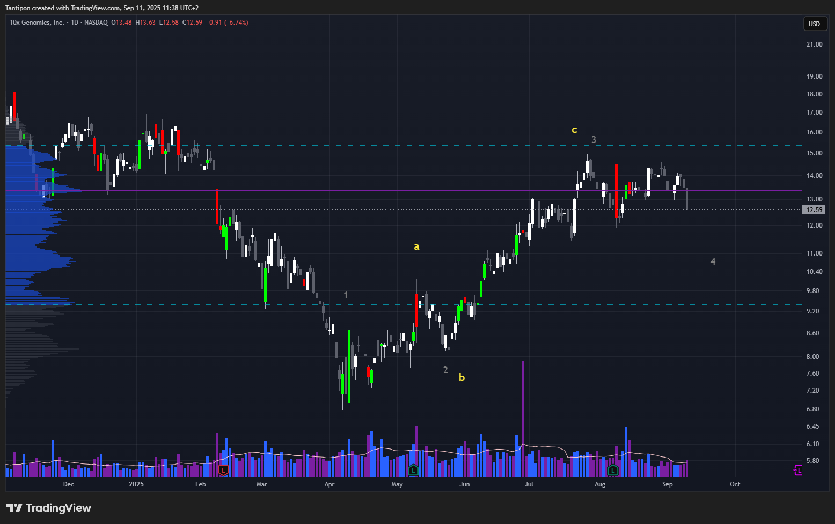Click the current price label 12.59
835x524 pixels.
[814, 210]
